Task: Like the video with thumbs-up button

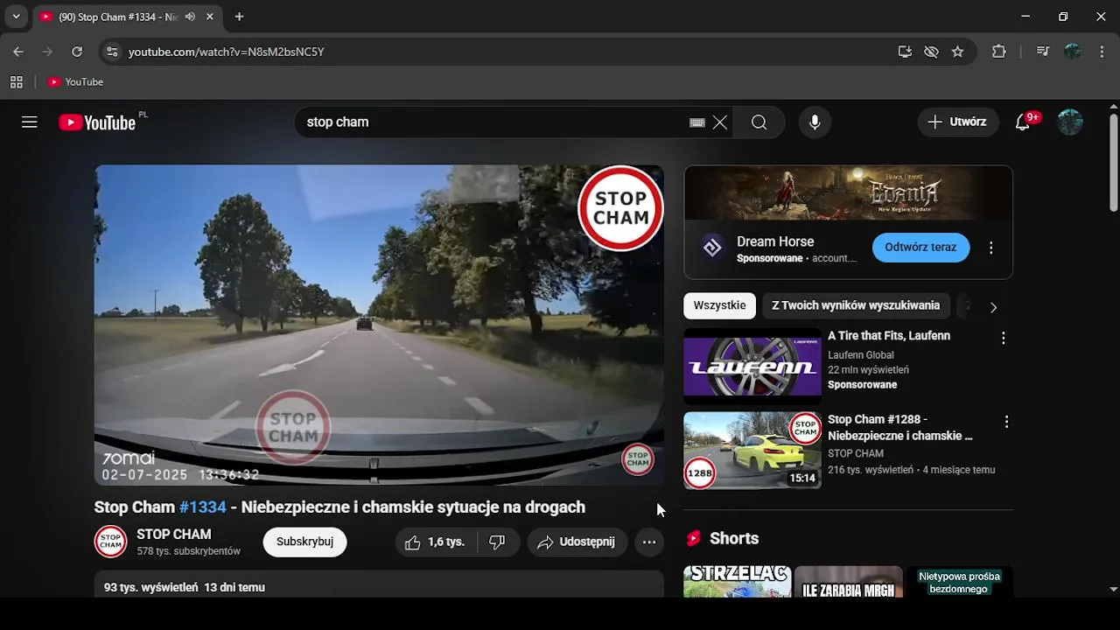Action: [x=436, y=542]
